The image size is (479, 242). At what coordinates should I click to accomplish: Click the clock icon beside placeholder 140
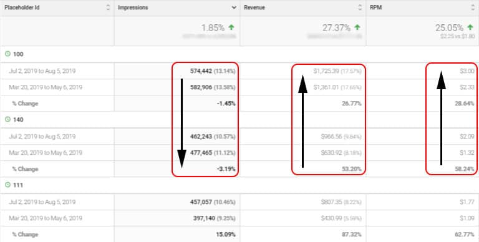(x=7, y=120)
